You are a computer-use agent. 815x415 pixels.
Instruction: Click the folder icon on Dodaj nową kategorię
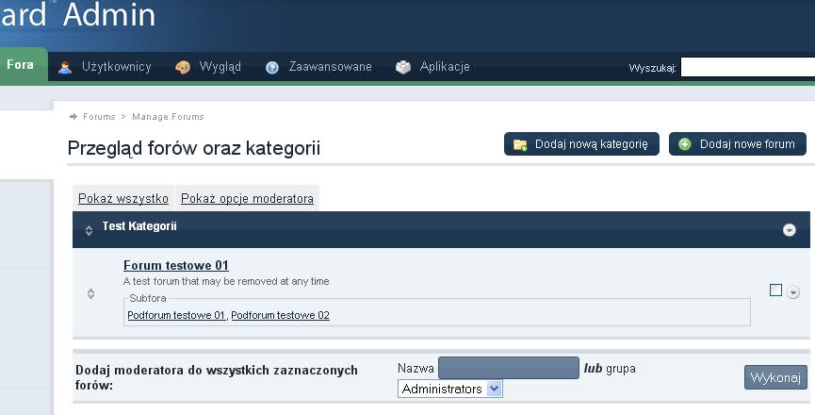(x=520, y=144)
